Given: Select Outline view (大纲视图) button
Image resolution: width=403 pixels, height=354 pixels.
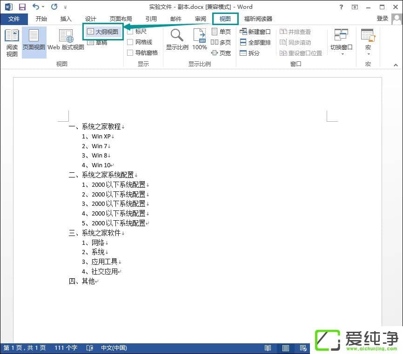Looking at the screenshot, I should point(103,32).
